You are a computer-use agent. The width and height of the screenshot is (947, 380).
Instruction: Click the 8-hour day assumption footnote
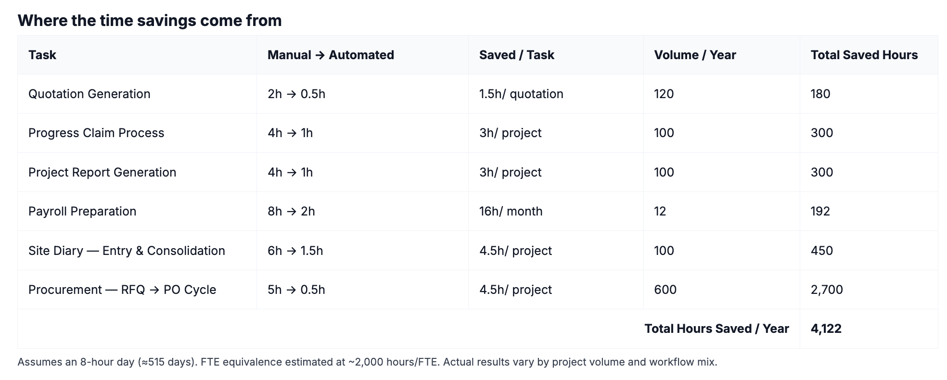click(367, 362)
